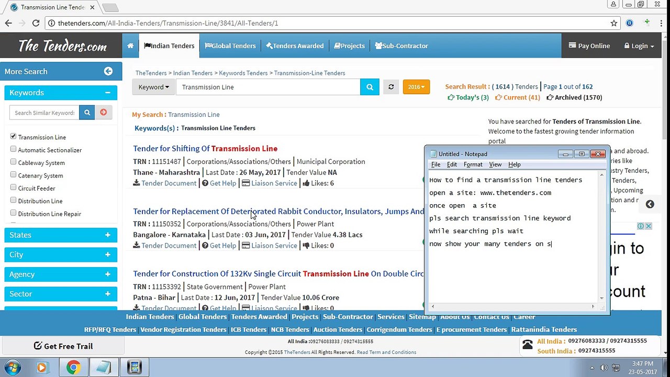
Task: Click the Search Similar Keywords field
Action: pos(44,112)
